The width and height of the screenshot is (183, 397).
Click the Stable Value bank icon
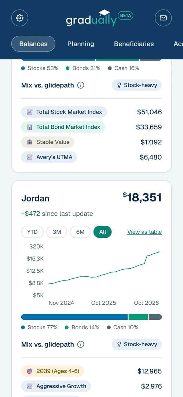click(x=30, y=142)
